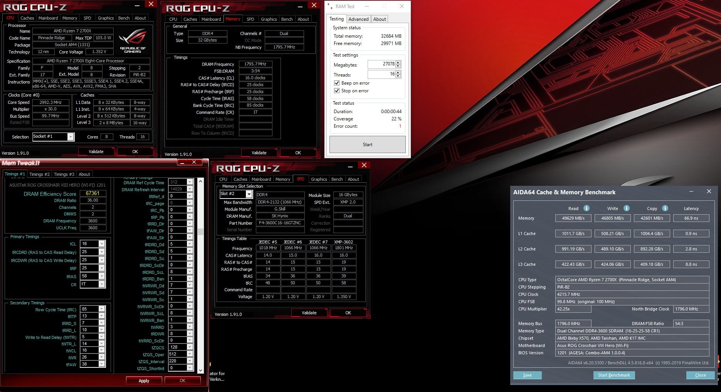The width and height of the screenshot is (721, 392).
Task: Open About tab in RAM Test
Action: click(x=380, y=19)
